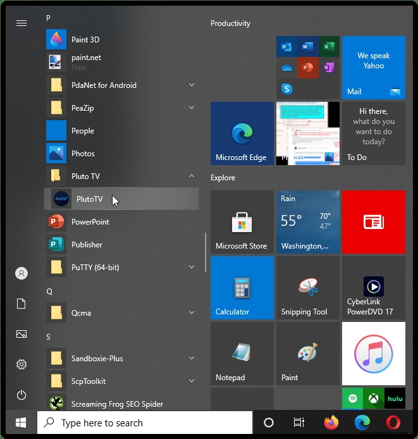The width and height of the screenshot is (418, 439).
Task: Open Pictures from the Start sidebar
Action: 22,334
